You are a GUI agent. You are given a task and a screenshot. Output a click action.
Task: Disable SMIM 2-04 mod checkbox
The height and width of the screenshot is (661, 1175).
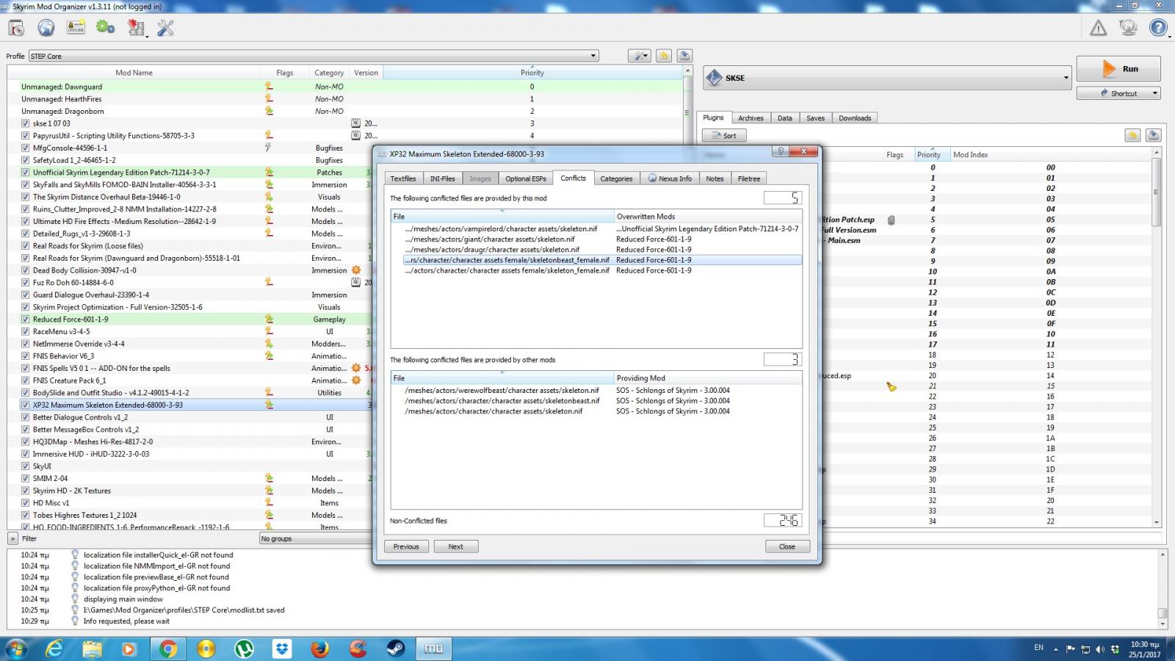[26, 478]
